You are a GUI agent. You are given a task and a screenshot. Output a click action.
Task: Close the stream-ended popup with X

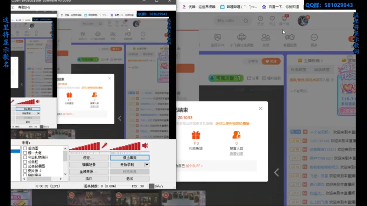(260, 108)
